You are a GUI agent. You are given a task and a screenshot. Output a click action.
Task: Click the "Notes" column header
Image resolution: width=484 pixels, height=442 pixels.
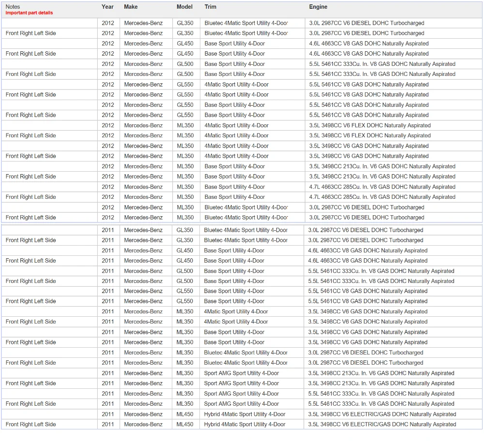(x=13, y=7)
